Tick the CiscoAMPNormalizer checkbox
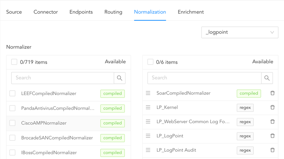 12,123
